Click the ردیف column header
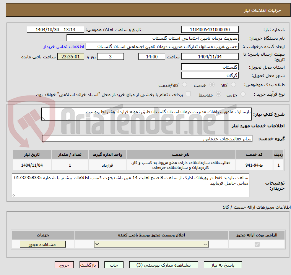 (278, 154)
